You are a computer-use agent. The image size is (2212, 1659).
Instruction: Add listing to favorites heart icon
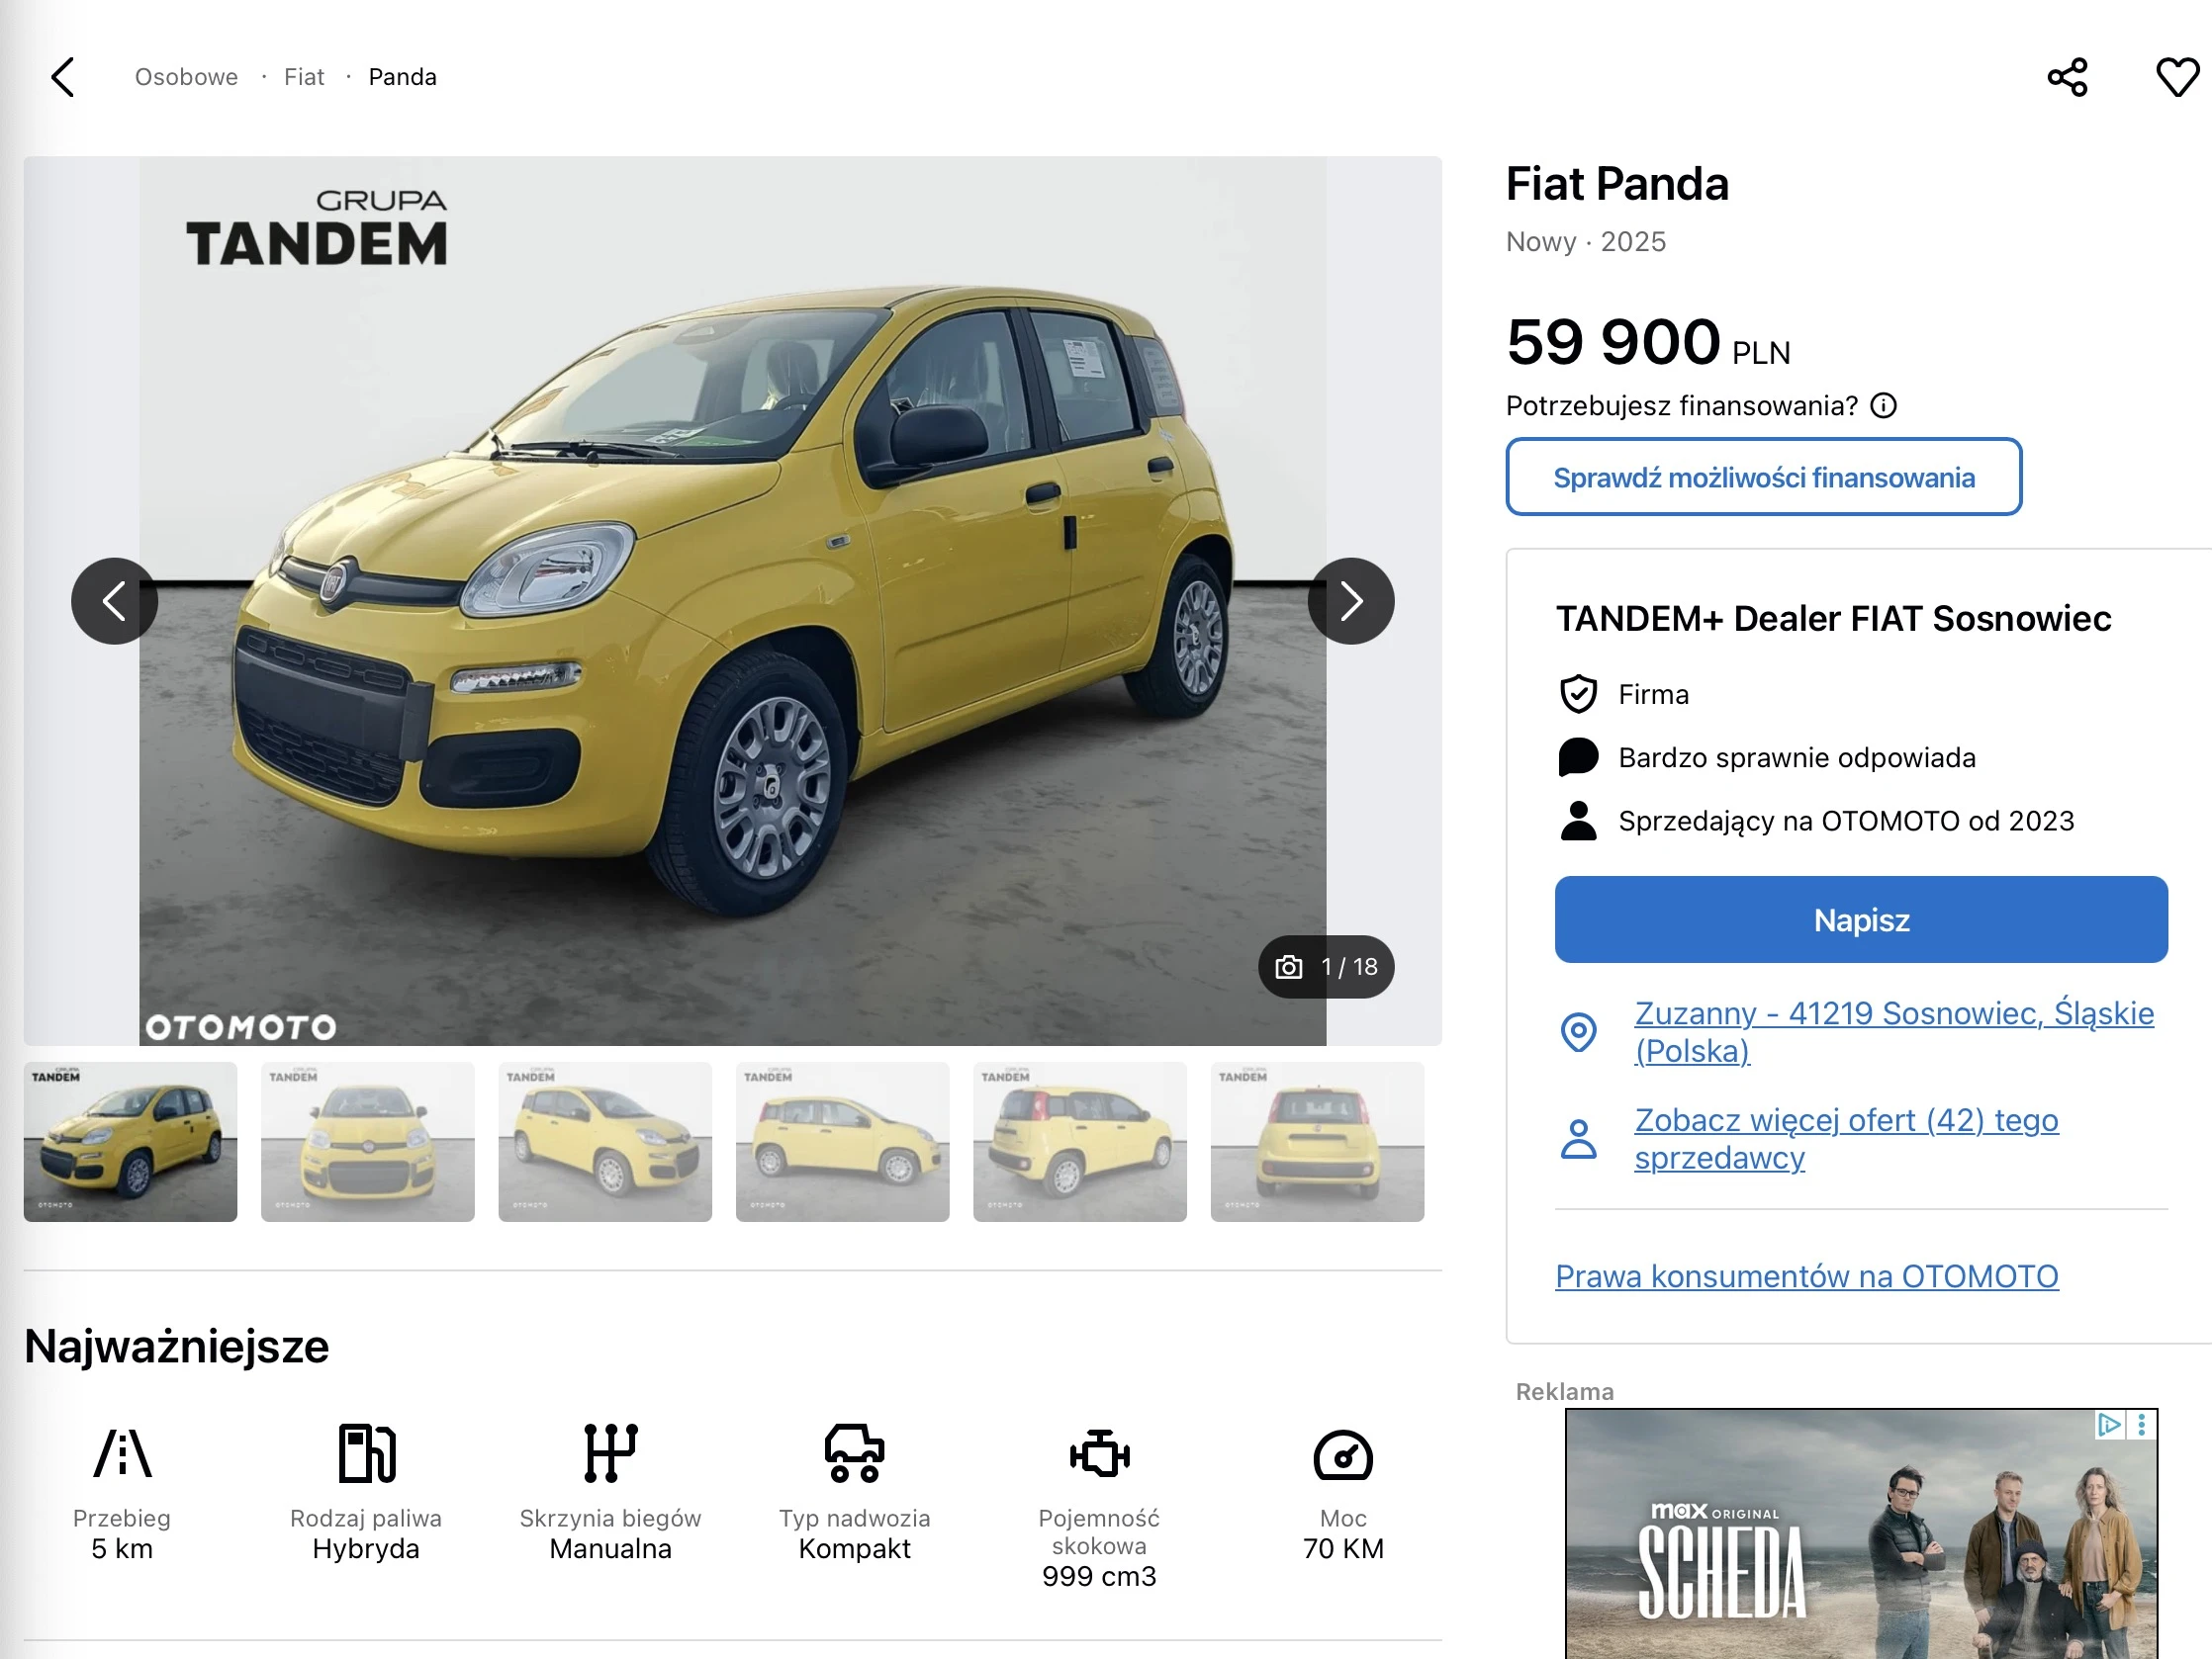pos(2177,77)
